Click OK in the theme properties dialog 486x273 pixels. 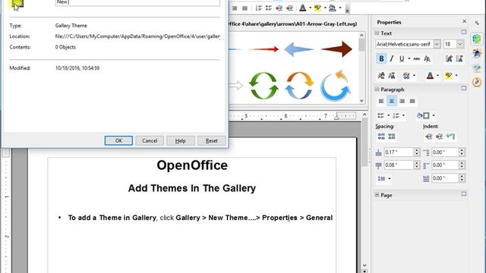point(118,140)
